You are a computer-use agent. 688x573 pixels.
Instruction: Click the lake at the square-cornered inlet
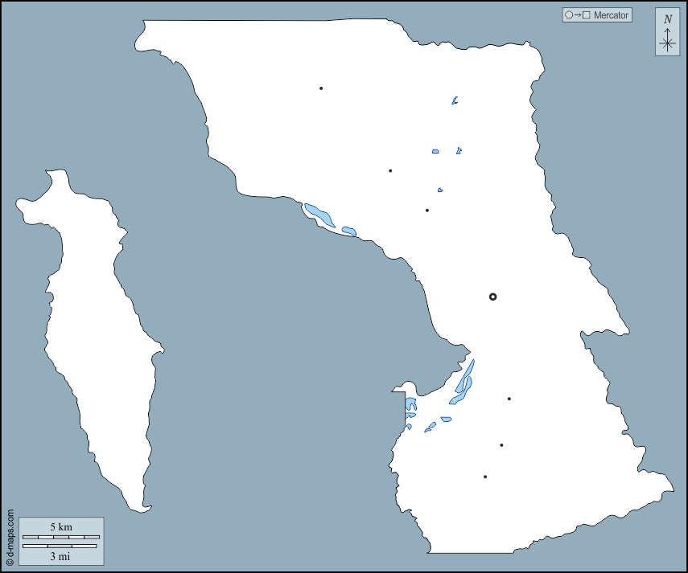pyautogui.click(x=411, y=405)
